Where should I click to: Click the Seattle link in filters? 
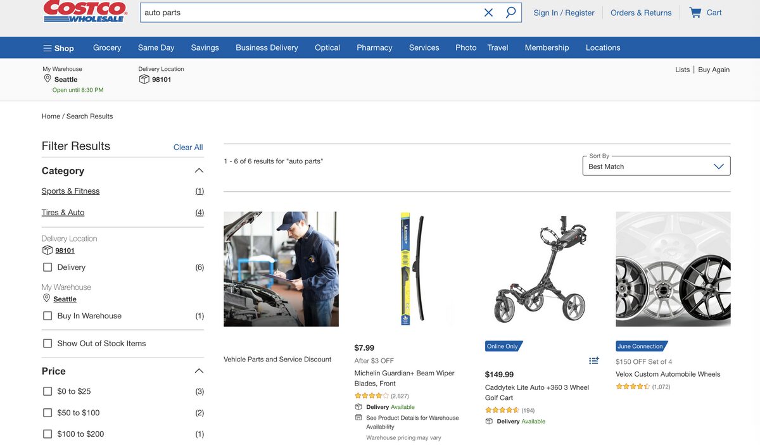pos(65,299)
